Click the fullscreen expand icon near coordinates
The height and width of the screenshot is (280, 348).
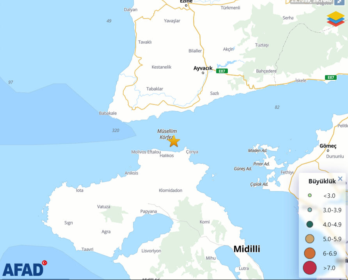[x=339, y=2]
